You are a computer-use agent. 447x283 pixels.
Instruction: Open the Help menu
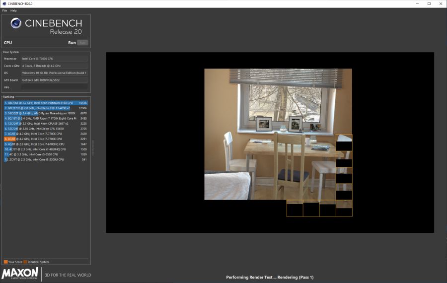pos(13,10)
